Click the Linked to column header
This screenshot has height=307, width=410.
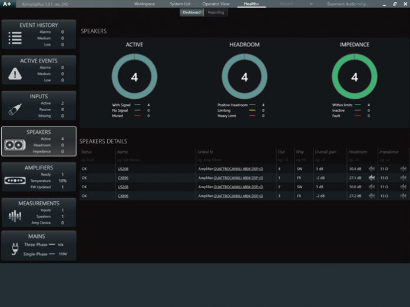[x=205, y=152]
